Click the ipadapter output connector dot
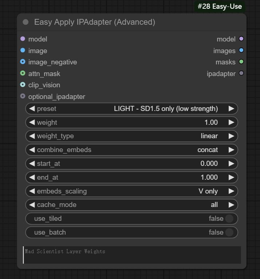The width and height of the screenshot is (260, 279). pos(241,73)
